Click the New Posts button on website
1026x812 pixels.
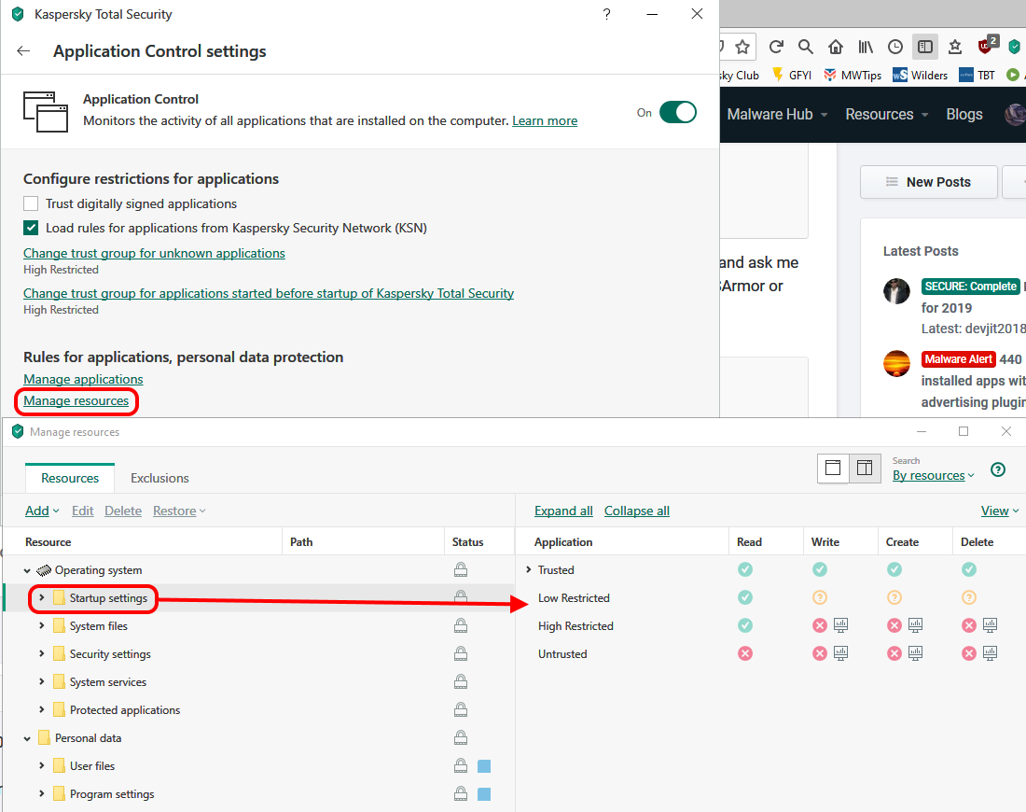tap(928, 182)
